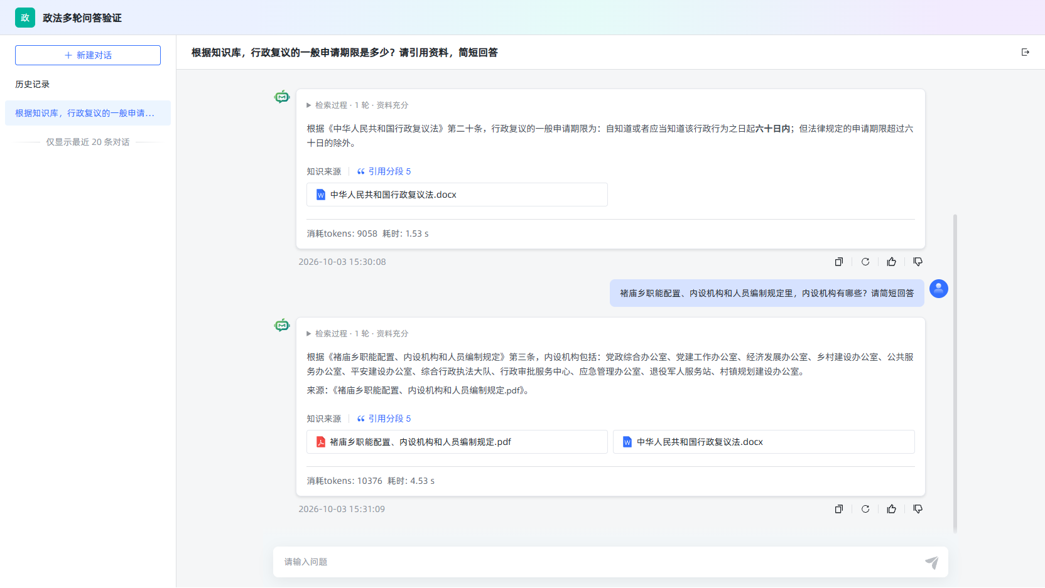The image size is (1045, 588).
Task: Open 褚庙乡职能配置、内设机构和人员编制规定.pdf source
Action: pos(457,442)
